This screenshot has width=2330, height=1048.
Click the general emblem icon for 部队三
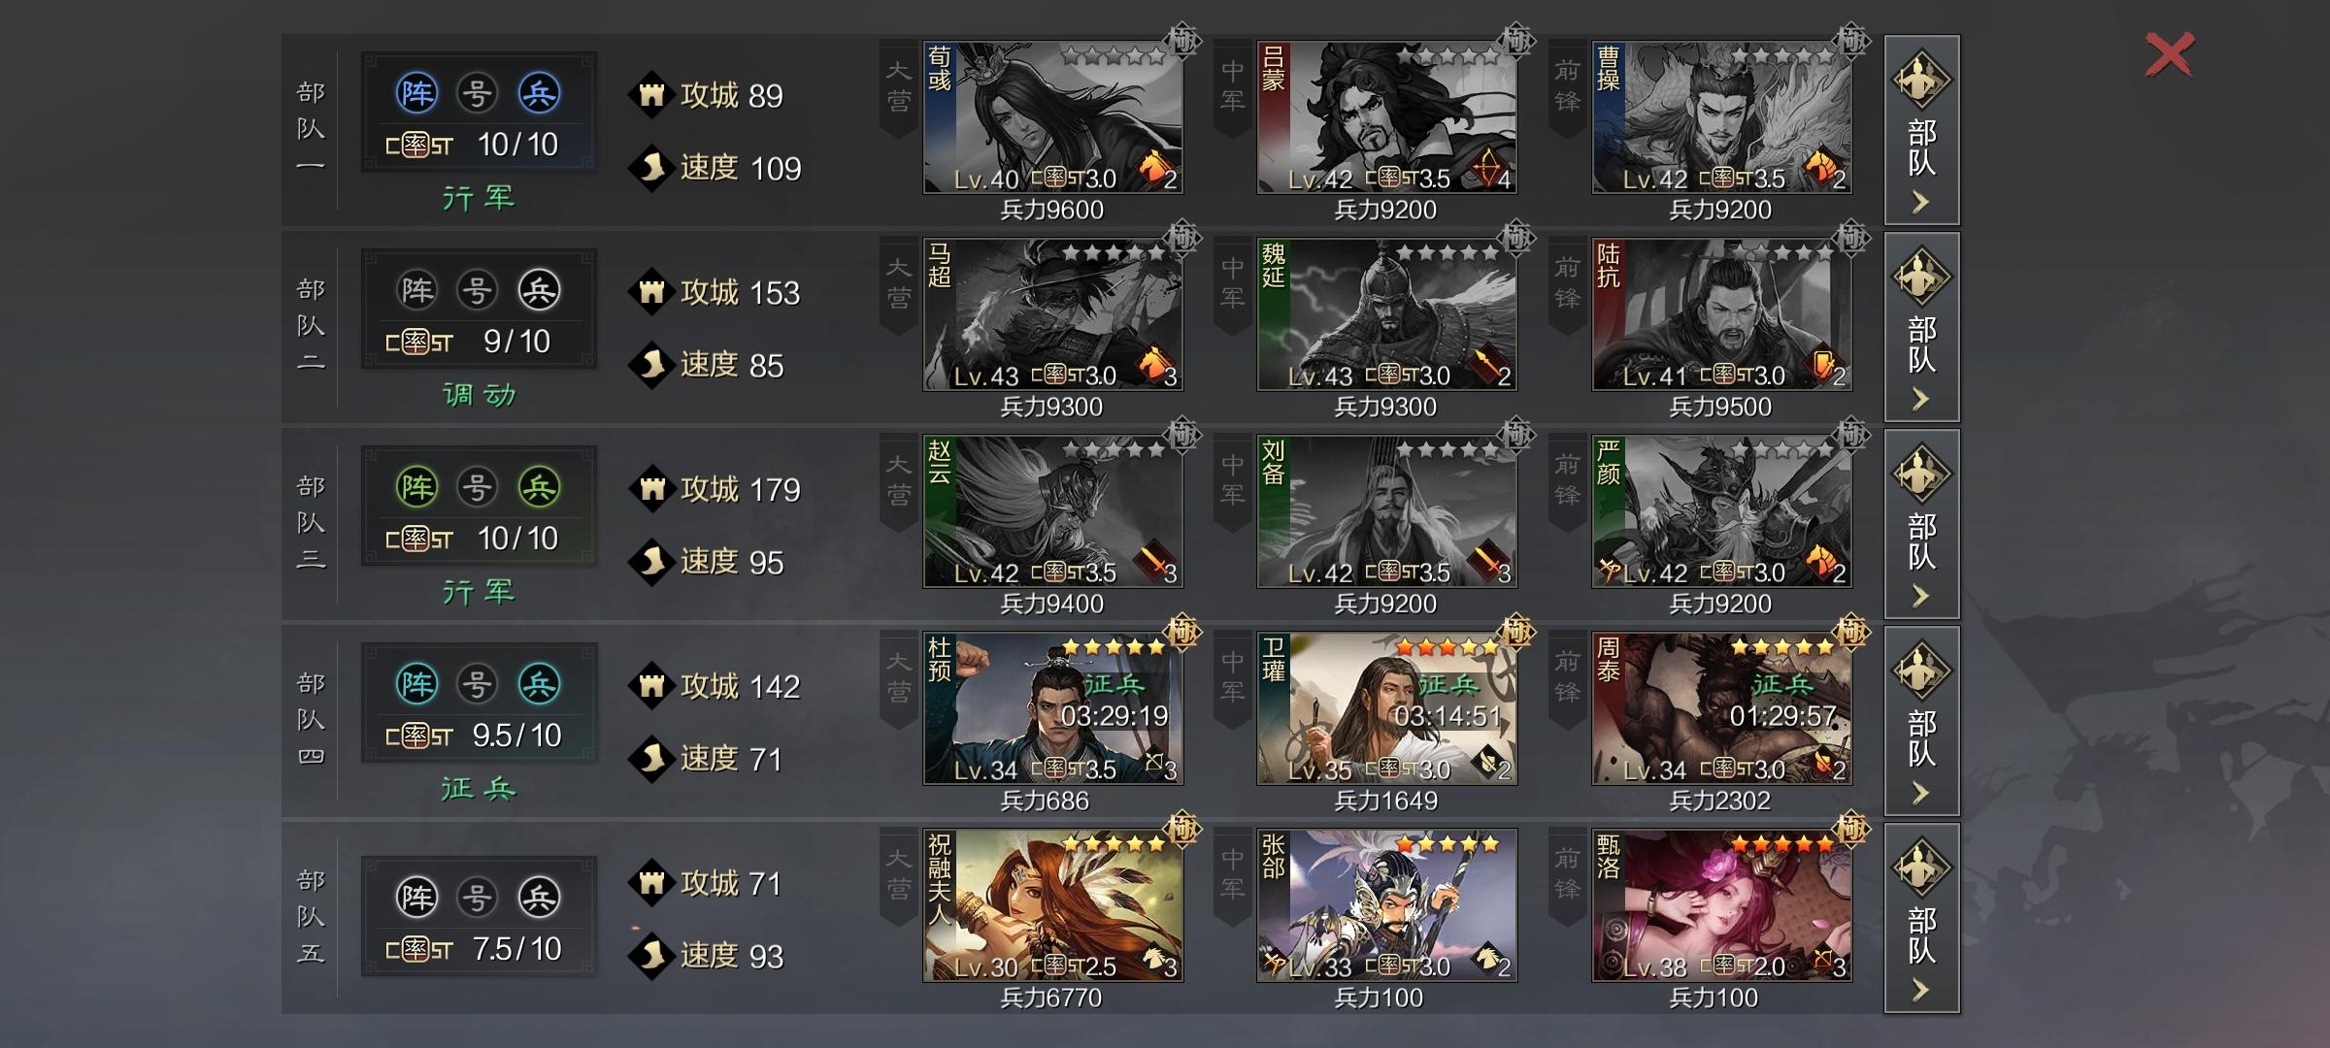click(x=1921, y=474)
